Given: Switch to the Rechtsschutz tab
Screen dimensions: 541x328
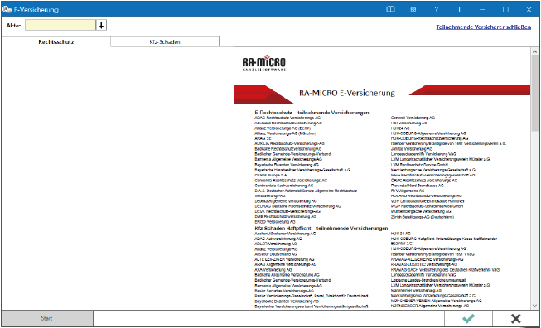Looking at the screenshot, I should tap(56, 42).
